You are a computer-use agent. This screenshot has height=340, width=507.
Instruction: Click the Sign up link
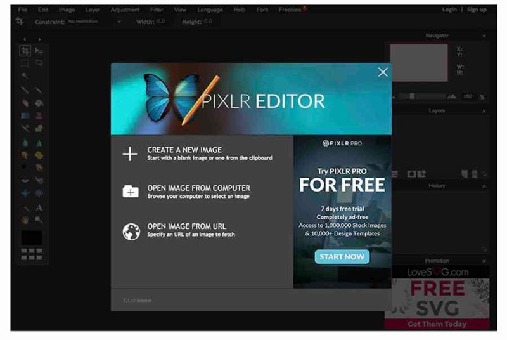477,10
